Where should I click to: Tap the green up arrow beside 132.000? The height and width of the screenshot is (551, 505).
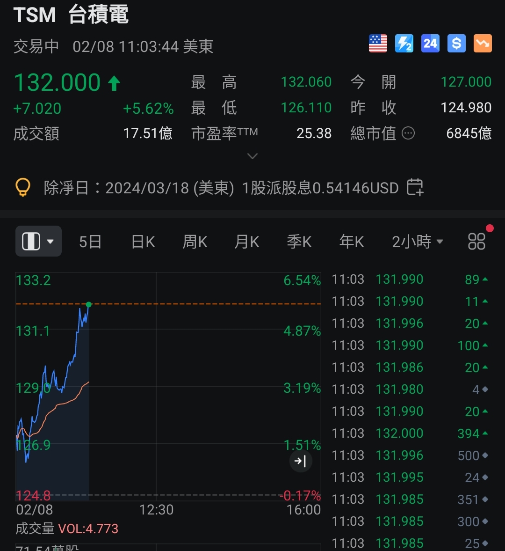114,84
